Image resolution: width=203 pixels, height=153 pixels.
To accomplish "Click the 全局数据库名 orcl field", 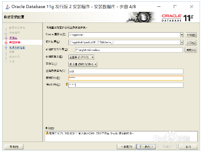I will tap(126, 71).
